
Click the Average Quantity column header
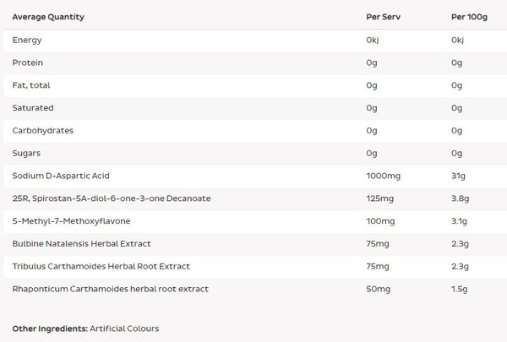click(x=48, y=17)
